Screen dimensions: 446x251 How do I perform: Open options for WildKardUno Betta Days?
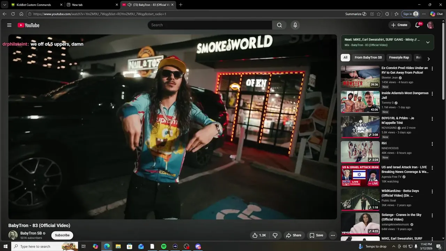(x=432, y=192)
